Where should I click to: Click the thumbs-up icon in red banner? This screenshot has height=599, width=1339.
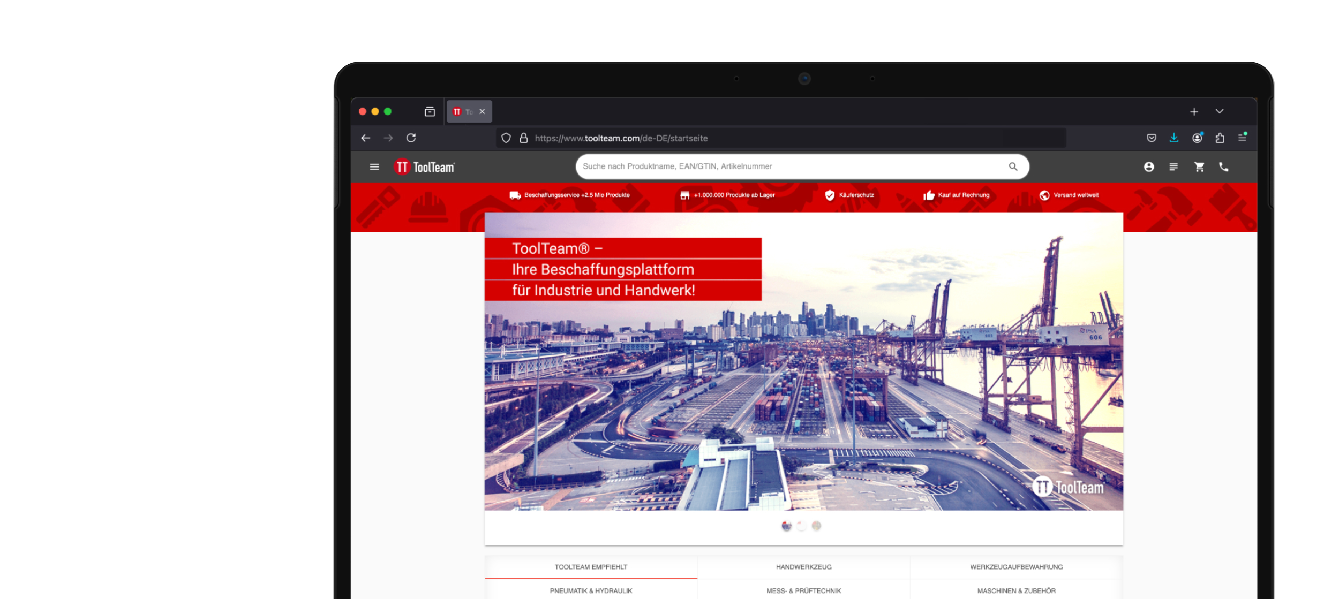[x=929, y=195]
